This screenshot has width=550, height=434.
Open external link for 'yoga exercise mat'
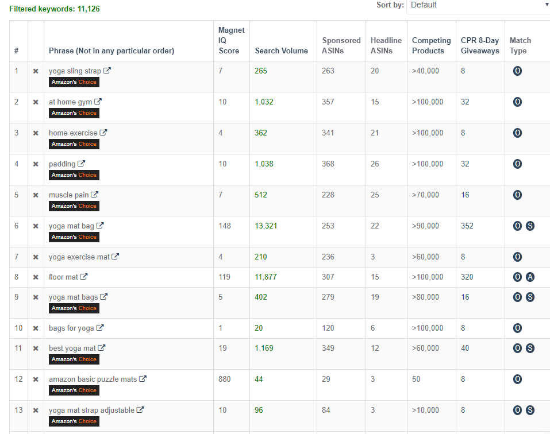[115, 257]
